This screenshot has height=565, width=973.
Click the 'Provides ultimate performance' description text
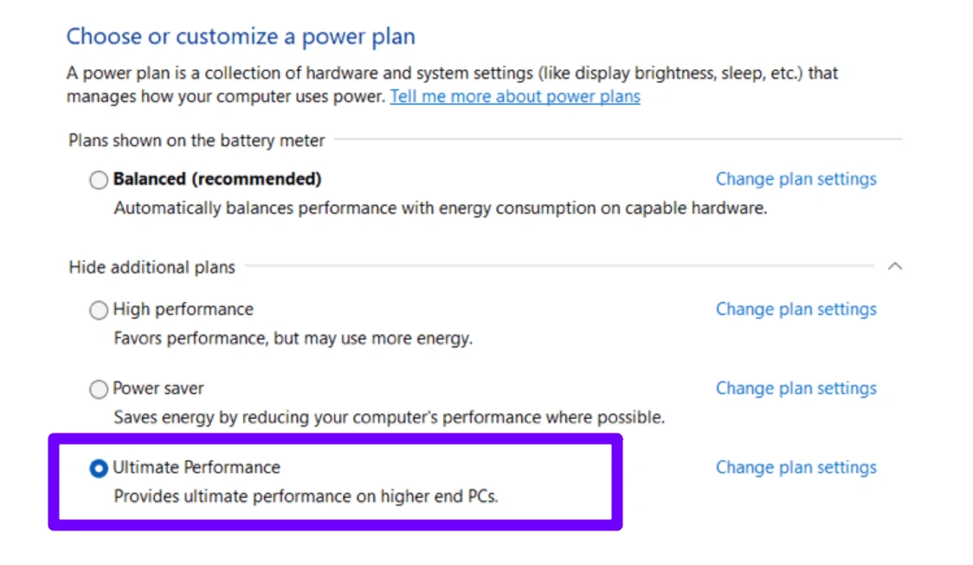pyautogui.click(x=306, y=497)
